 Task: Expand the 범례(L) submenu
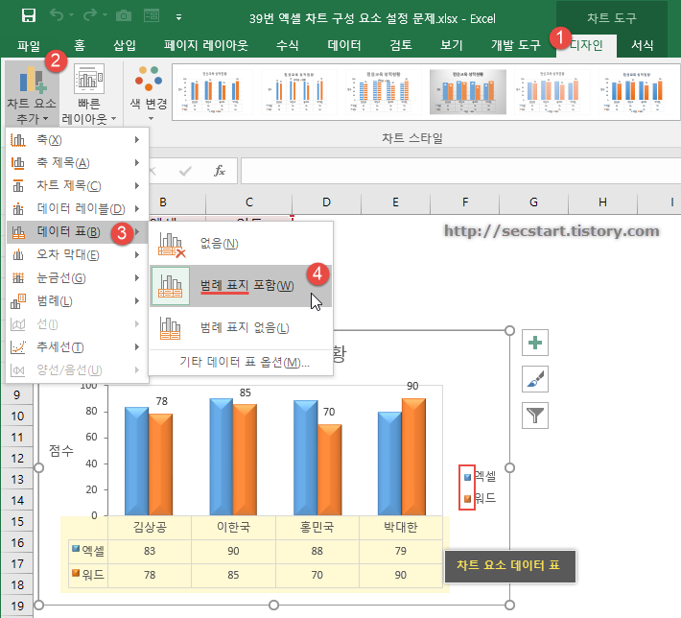[x=78, y=301]
